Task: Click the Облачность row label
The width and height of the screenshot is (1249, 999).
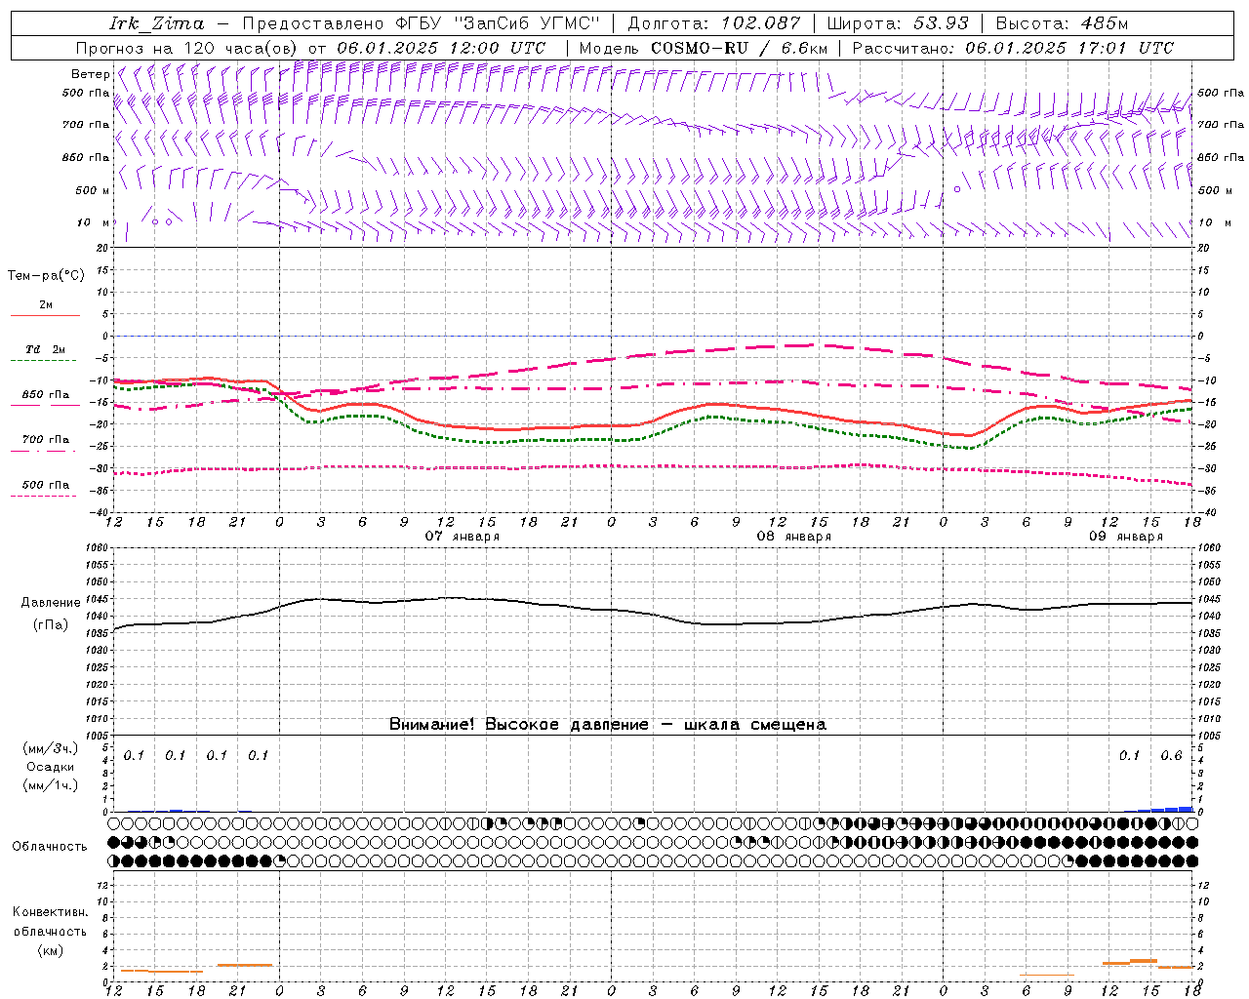Action: pos(50,846)
